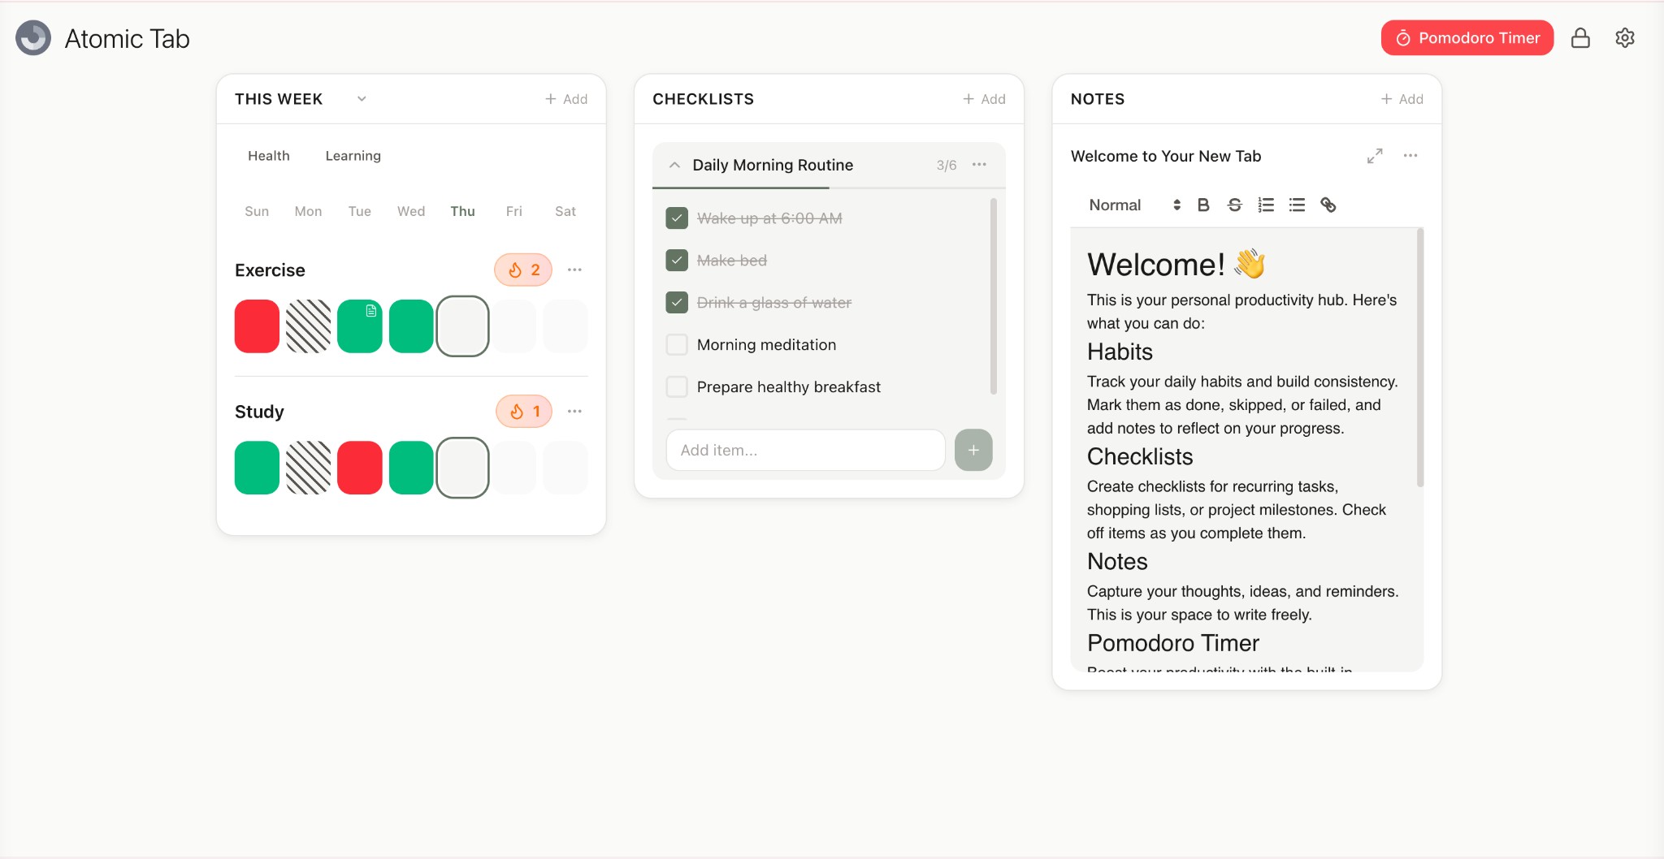This screenshot has width=1664, height=859.
Task: Expand the Welcome note to fullscreen
Action: [x=1375, y=156]
